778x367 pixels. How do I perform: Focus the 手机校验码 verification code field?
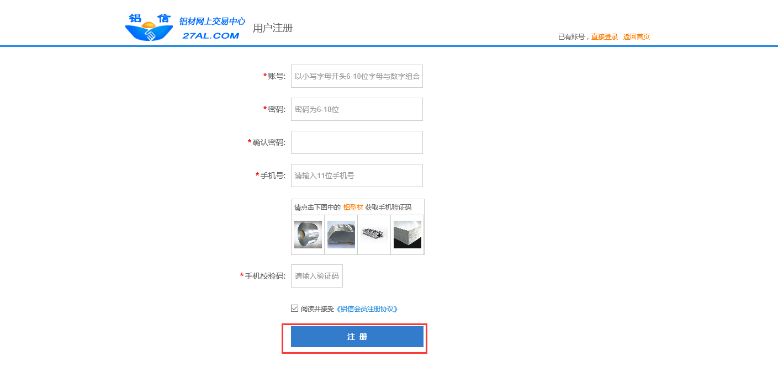pyautogui.click(x=316, y=276)
